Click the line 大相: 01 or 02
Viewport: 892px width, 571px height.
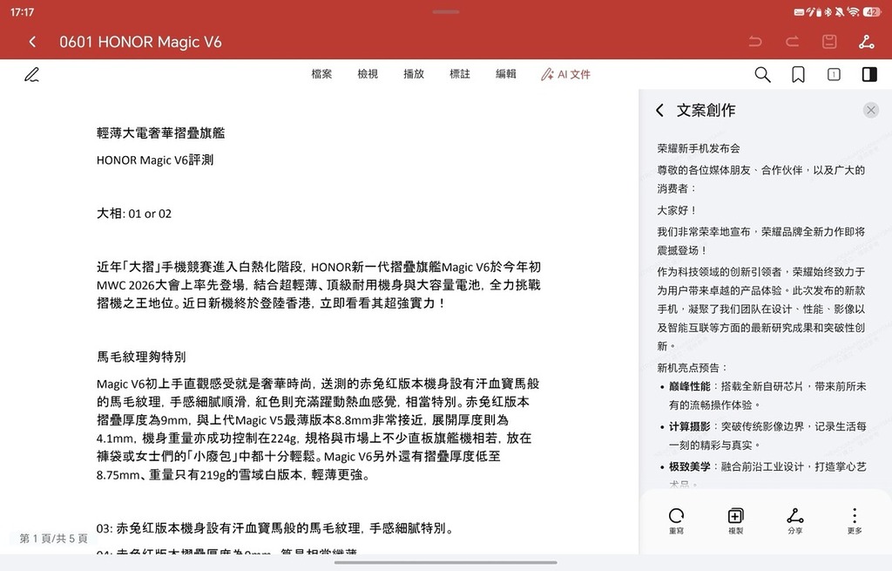pyautogui.click(x=133, y=214)
